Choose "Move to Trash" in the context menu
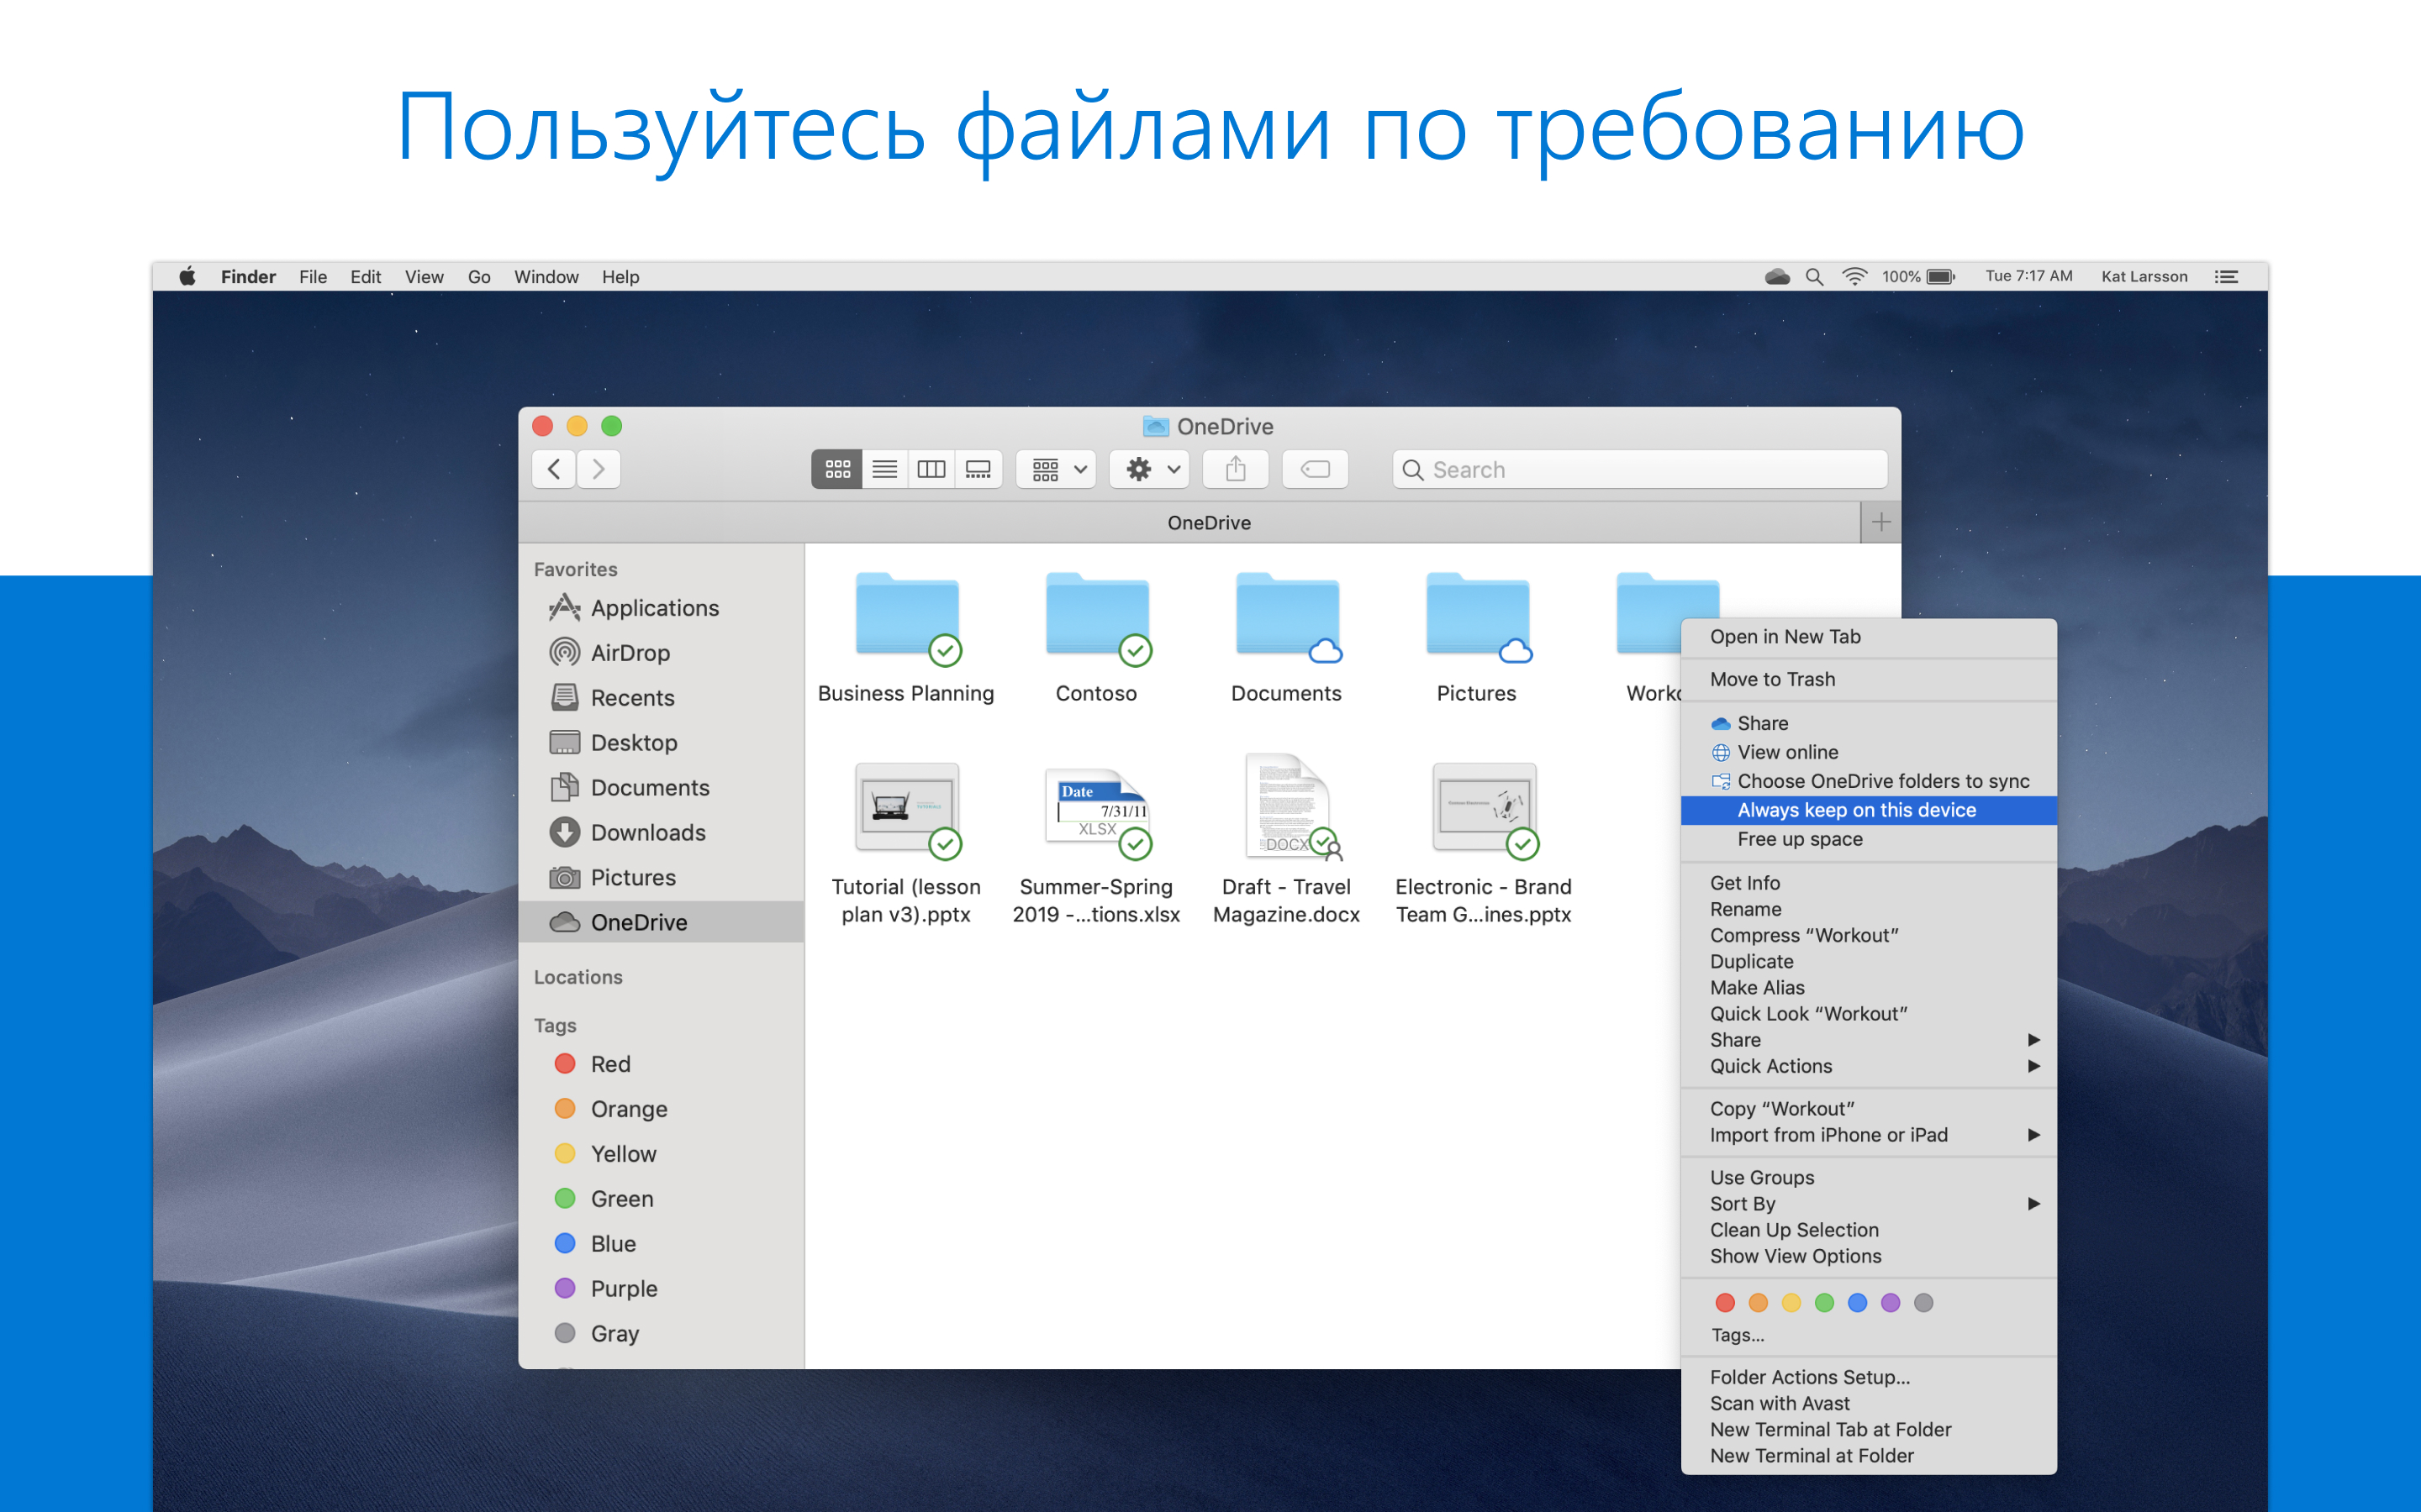 [1772, 679]
